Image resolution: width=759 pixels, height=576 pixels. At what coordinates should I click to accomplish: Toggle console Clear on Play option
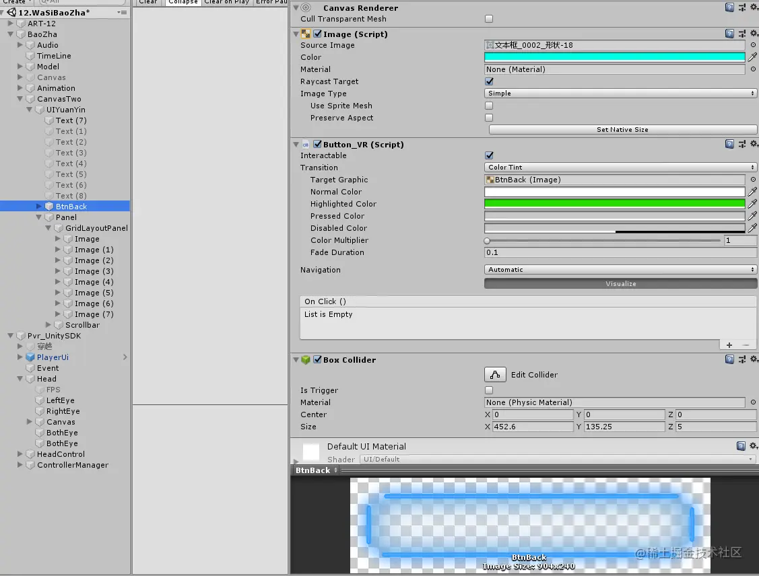(x=226, y=3)
